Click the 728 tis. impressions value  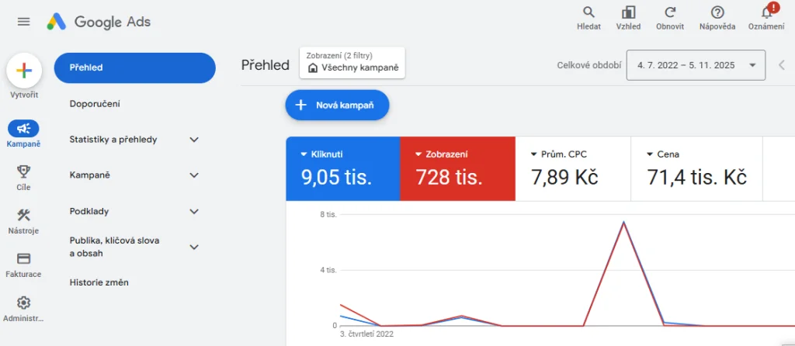pos(449,178)
